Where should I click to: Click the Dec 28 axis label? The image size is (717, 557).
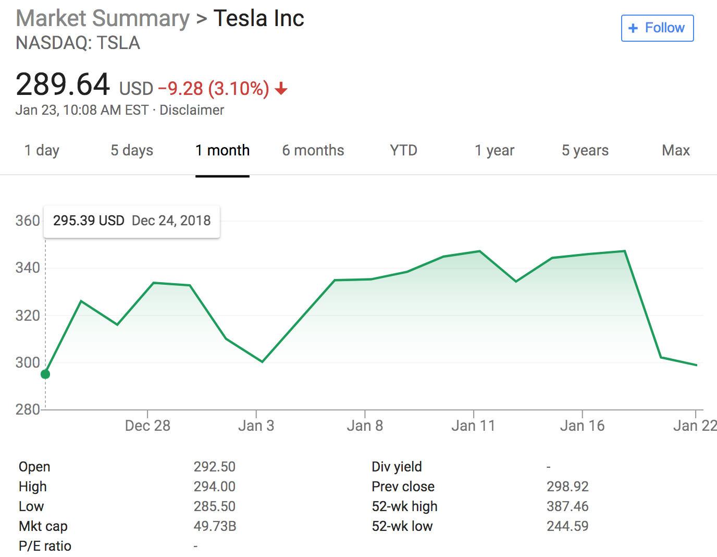tap(147, 426)
